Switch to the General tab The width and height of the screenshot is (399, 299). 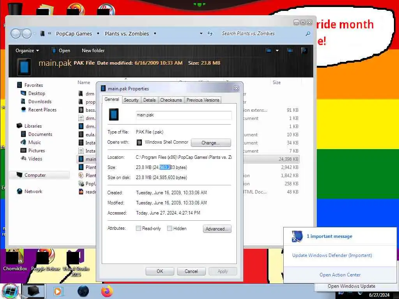coord(112,99)
